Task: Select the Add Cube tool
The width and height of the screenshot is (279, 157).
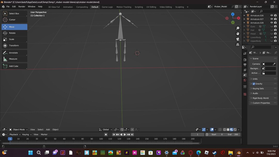Action: [x=14, y=66]
